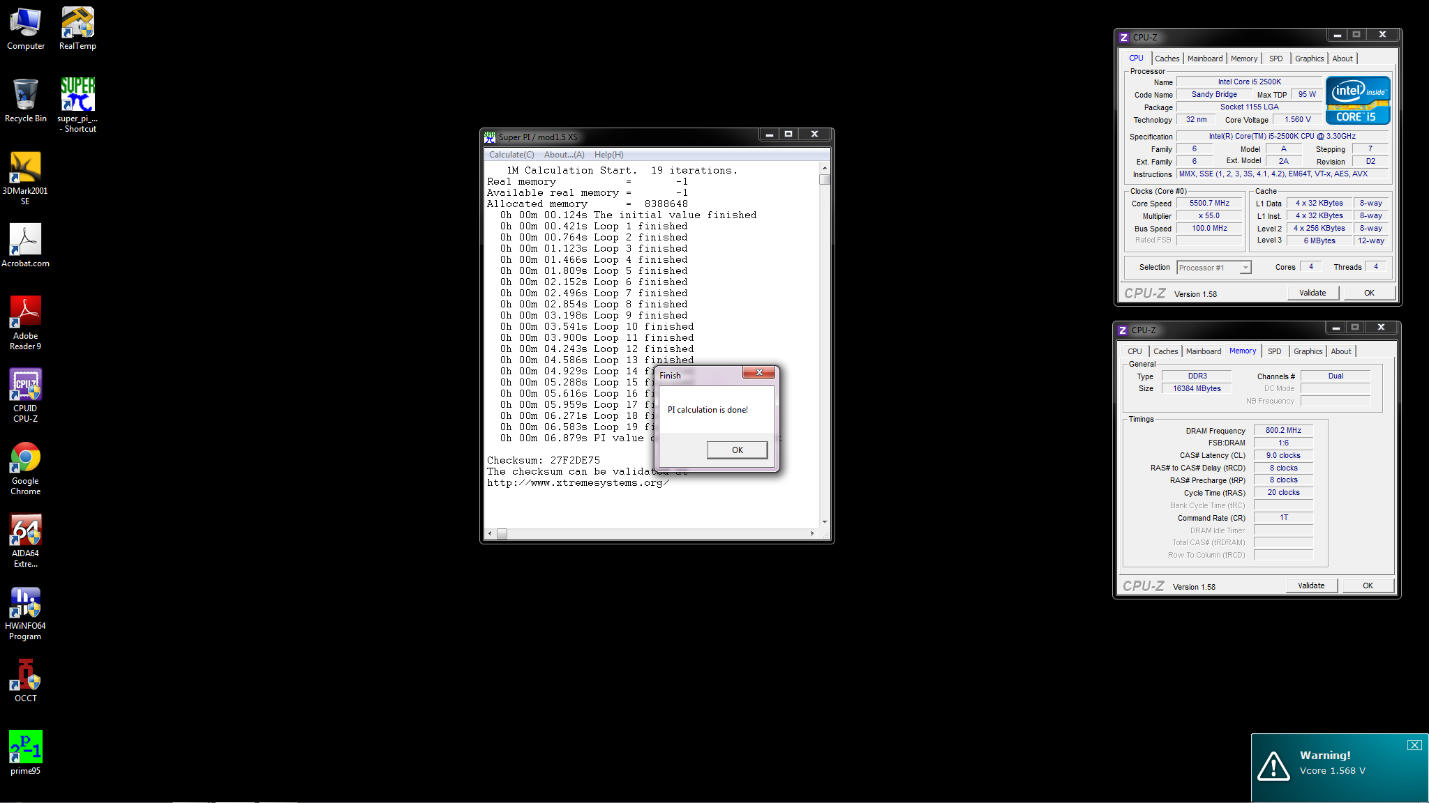This screenshot has height=803, width=1429.
Task: Select the HWiNFO64 Program icon
Action: (x=25, y=613)
